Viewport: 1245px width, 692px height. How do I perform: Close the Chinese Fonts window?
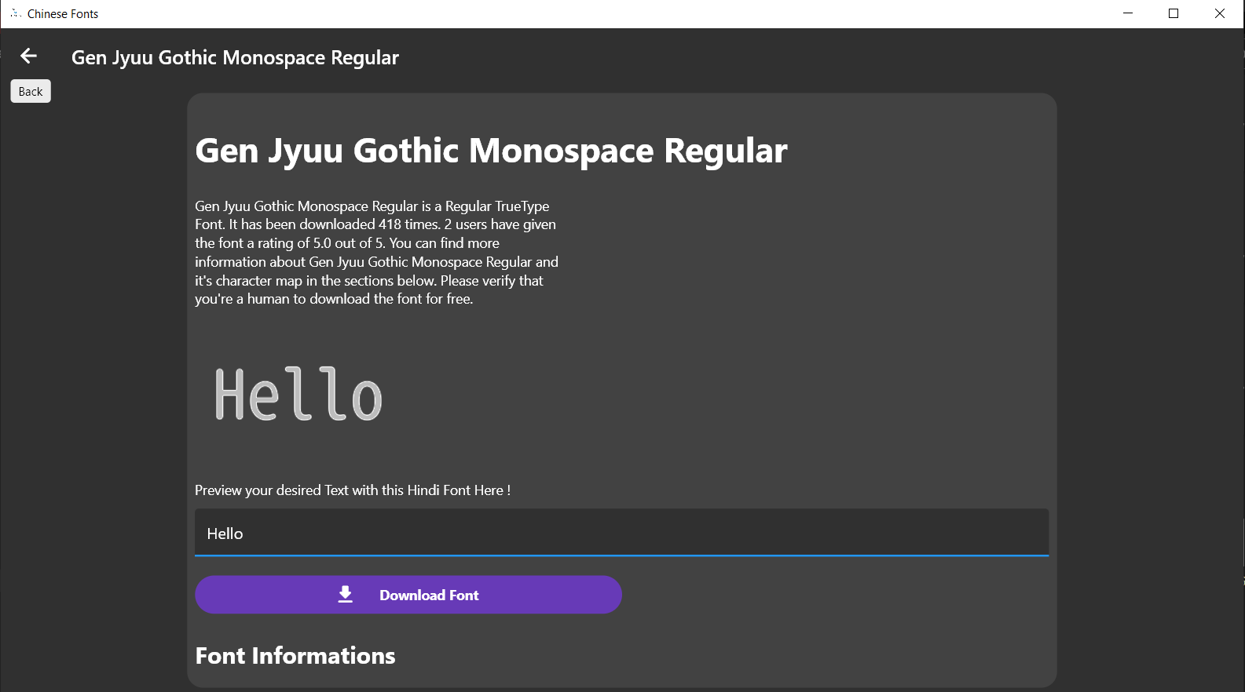coord(1220,13)
